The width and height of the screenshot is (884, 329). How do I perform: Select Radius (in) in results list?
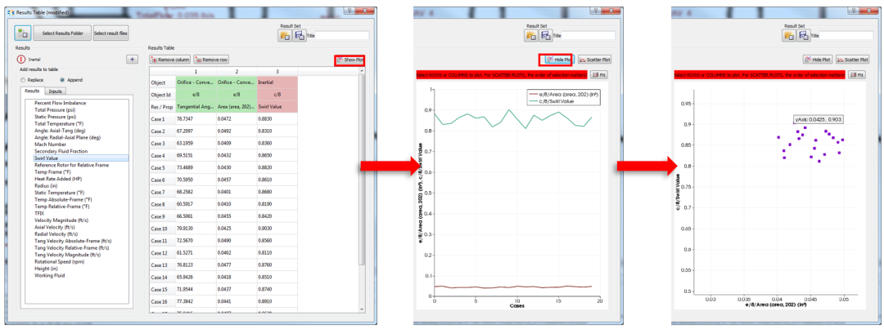pyautogui.click(x=46, y=185)
